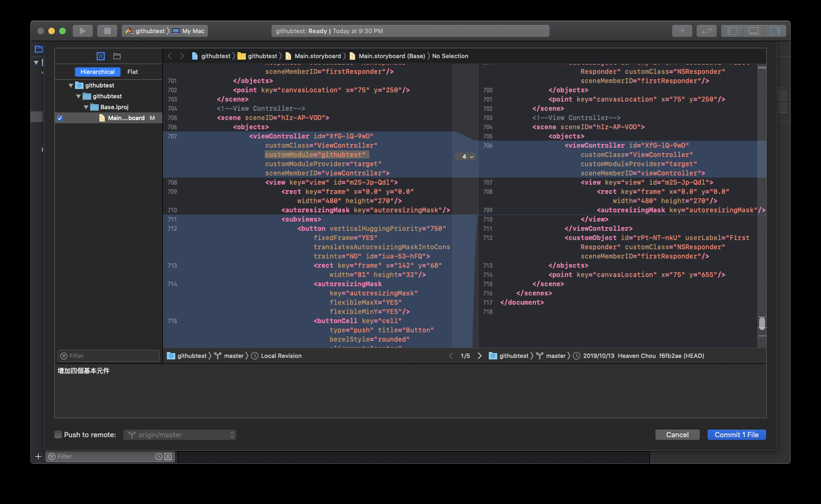Click into the commit message text area
This screenshot has height=504, width=821.
410,391
